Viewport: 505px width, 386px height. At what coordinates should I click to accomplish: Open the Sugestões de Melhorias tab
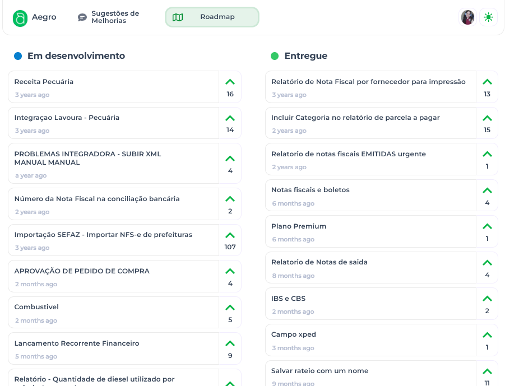pos(109,17)
